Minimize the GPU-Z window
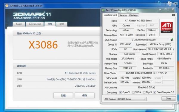 coord(160,10)
